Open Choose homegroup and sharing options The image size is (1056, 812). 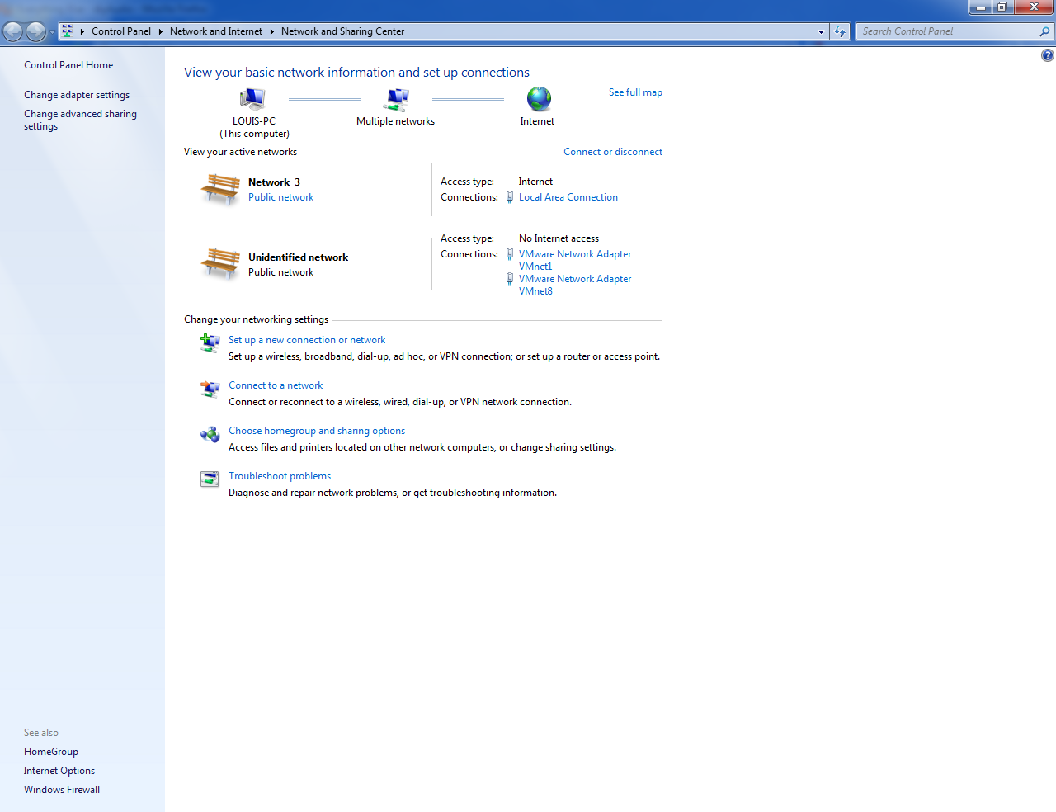[x=317, y=431]
